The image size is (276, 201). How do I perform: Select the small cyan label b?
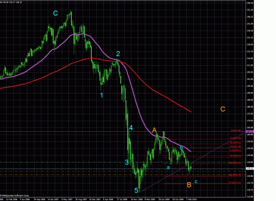tap(181, 148)
